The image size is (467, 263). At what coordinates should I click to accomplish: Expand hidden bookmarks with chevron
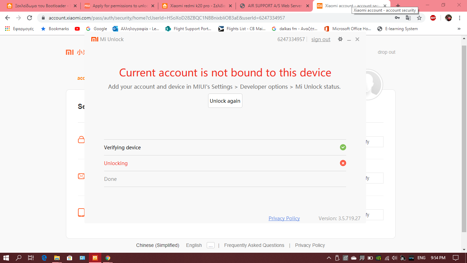pyautogui.click(x=459, y=29)
